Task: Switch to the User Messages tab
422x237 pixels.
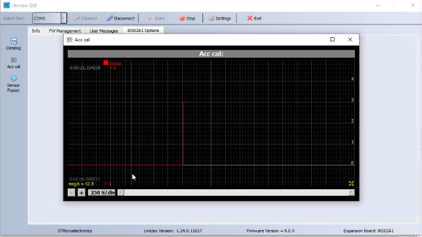Action: [104, 31]
